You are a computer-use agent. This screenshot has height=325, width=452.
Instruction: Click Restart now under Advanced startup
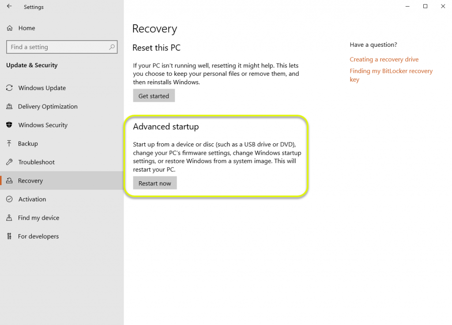pyautogui.click(x=155, y=183)
